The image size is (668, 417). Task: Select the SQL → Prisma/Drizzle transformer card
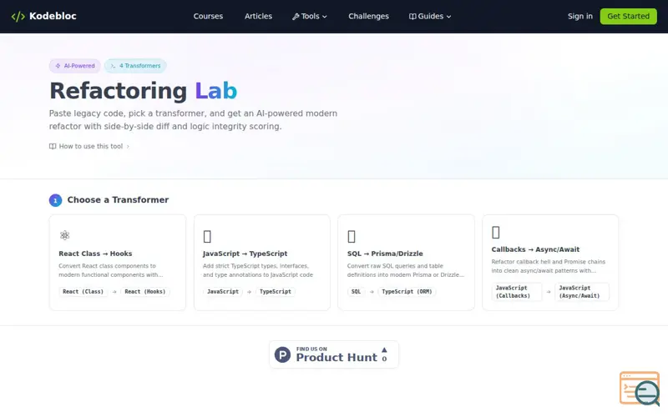[x=406, y=263]
